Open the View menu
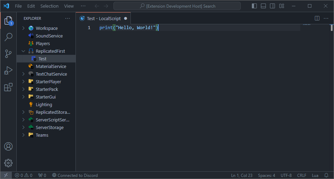This screenshot has width=334, height=179. (69, 6)
